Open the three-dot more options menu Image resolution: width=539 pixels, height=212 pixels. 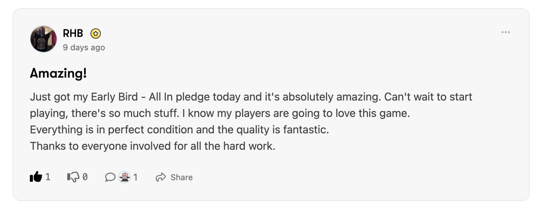[x=505, y=32]
